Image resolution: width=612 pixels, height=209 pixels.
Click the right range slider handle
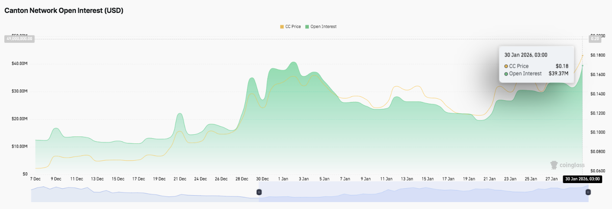(588, 192)
